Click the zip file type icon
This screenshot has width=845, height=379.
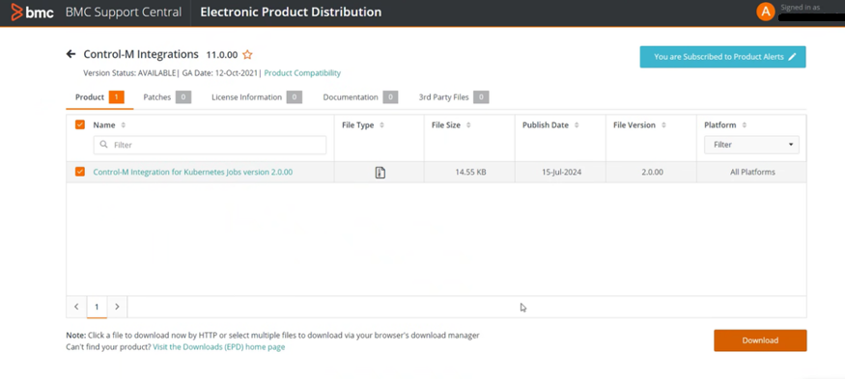pos(380,173)
